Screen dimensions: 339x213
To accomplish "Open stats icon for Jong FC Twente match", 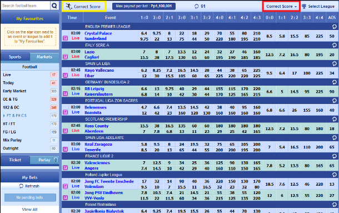I will coord(65,186).
